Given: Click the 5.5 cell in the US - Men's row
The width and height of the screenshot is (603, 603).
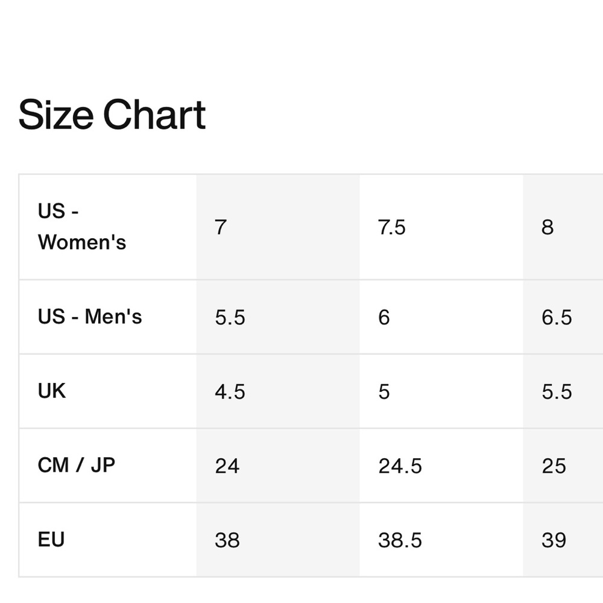Looking at the screenshot, I should tap(278, 317).
